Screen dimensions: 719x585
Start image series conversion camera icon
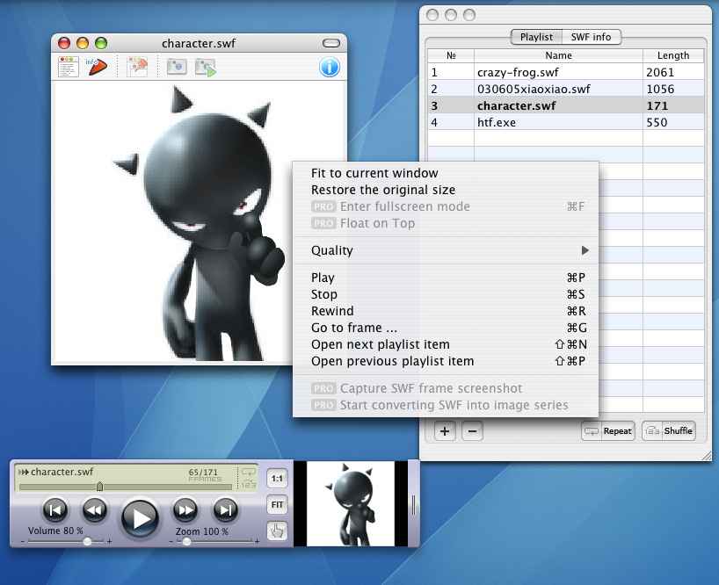point(205,67)
